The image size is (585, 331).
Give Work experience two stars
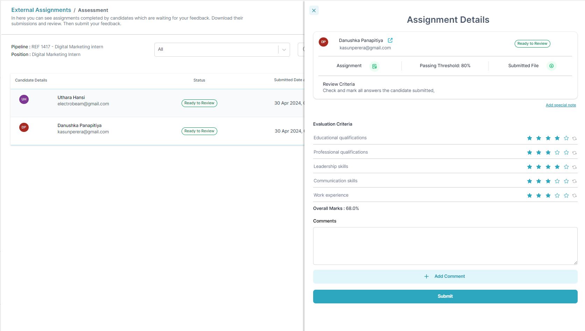tap(539, 196)
